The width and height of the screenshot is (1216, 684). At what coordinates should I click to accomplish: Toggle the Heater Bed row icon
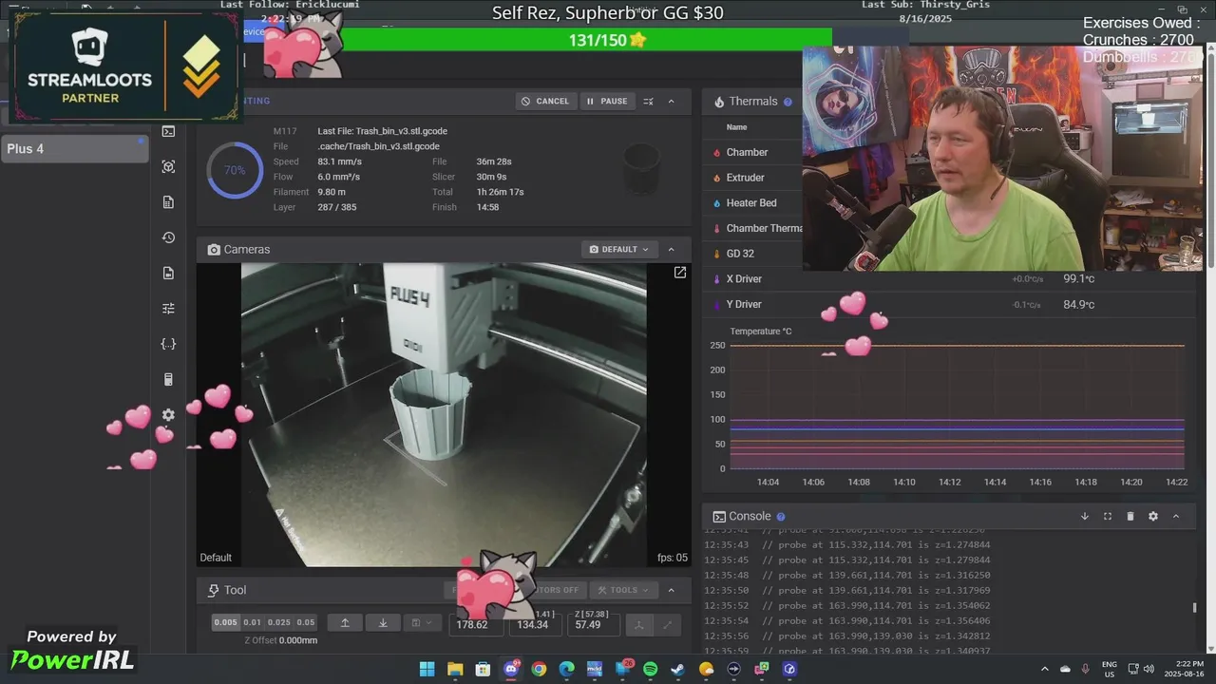[x=717, y=203]
